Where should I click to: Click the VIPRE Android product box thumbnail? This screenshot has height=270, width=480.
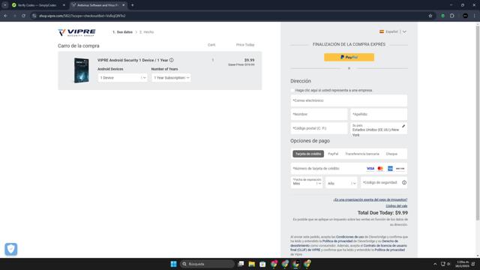[81, 70]
